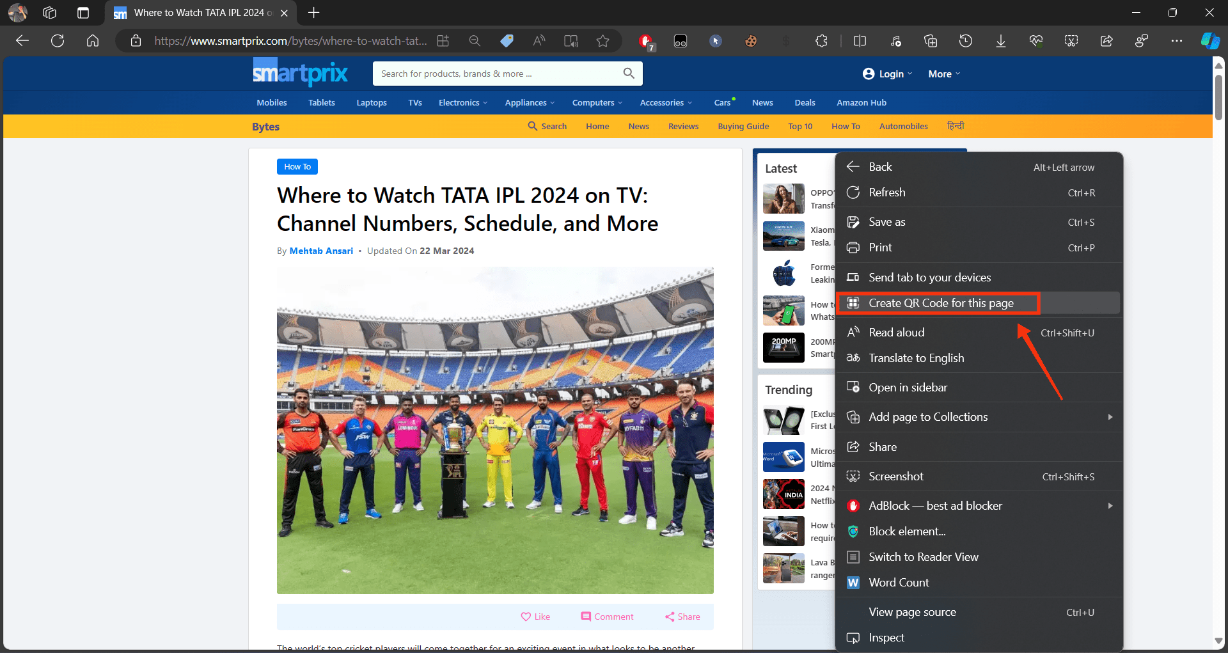The height and width of the screenshot is (653, 1228).
Task: Show browsing History icon
Action: pos(966,41)
